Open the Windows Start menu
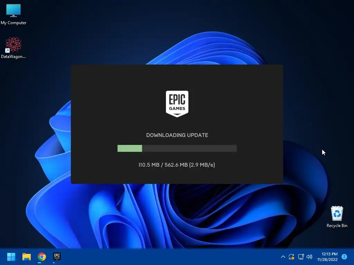This screenshot has width=354, height=265. (x=11, y=256)
